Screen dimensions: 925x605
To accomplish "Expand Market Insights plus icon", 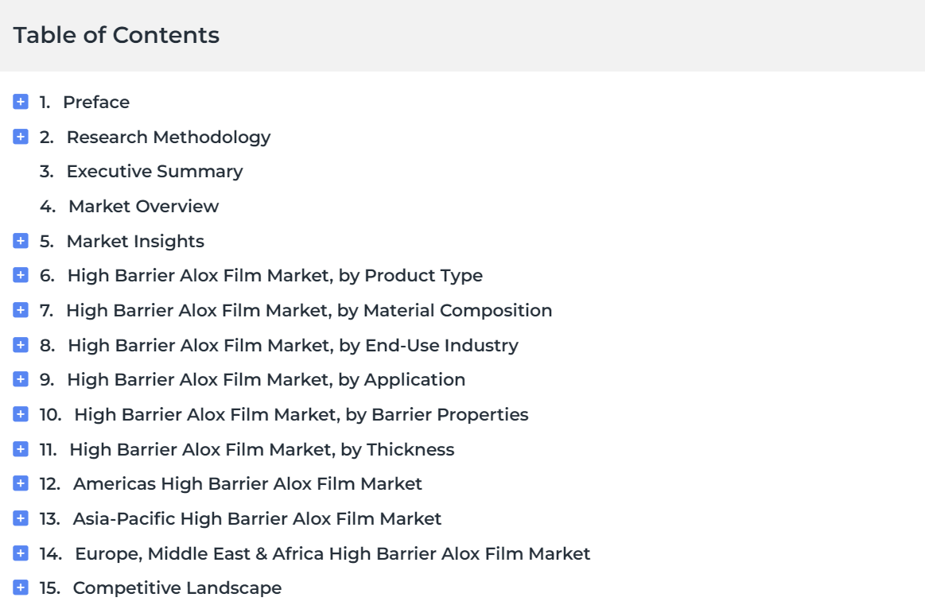I will [21, 241].
